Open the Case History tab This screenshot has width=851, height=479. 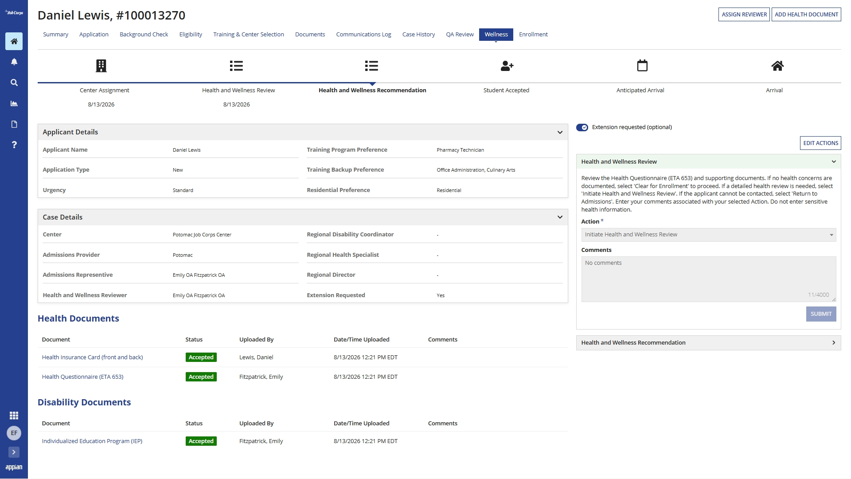pos(418,35)
